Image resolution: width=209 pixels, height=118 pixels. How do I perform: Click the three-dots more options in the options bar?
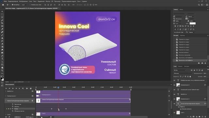pos(73,5)
